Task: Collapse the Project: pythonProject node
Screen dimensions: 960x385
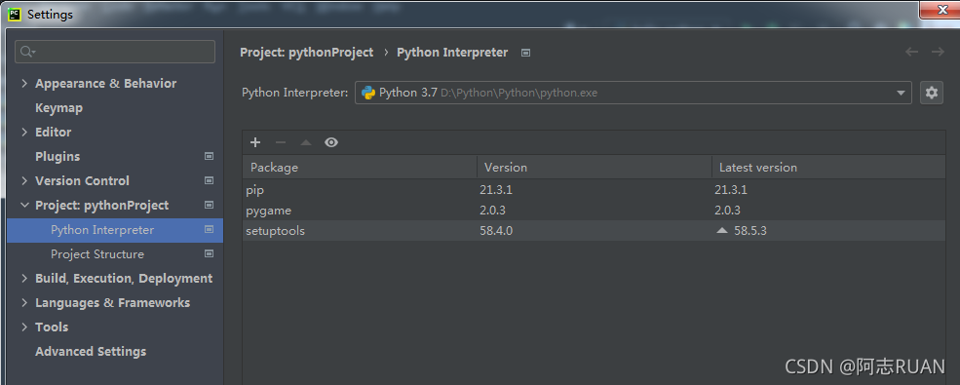Action: click(24, 205)
